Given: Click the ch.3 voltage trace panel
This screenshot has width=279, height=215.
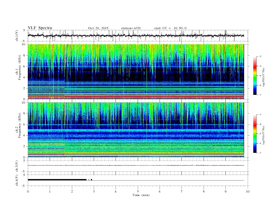Looking at the screenshot, I should tap(138, 166).
